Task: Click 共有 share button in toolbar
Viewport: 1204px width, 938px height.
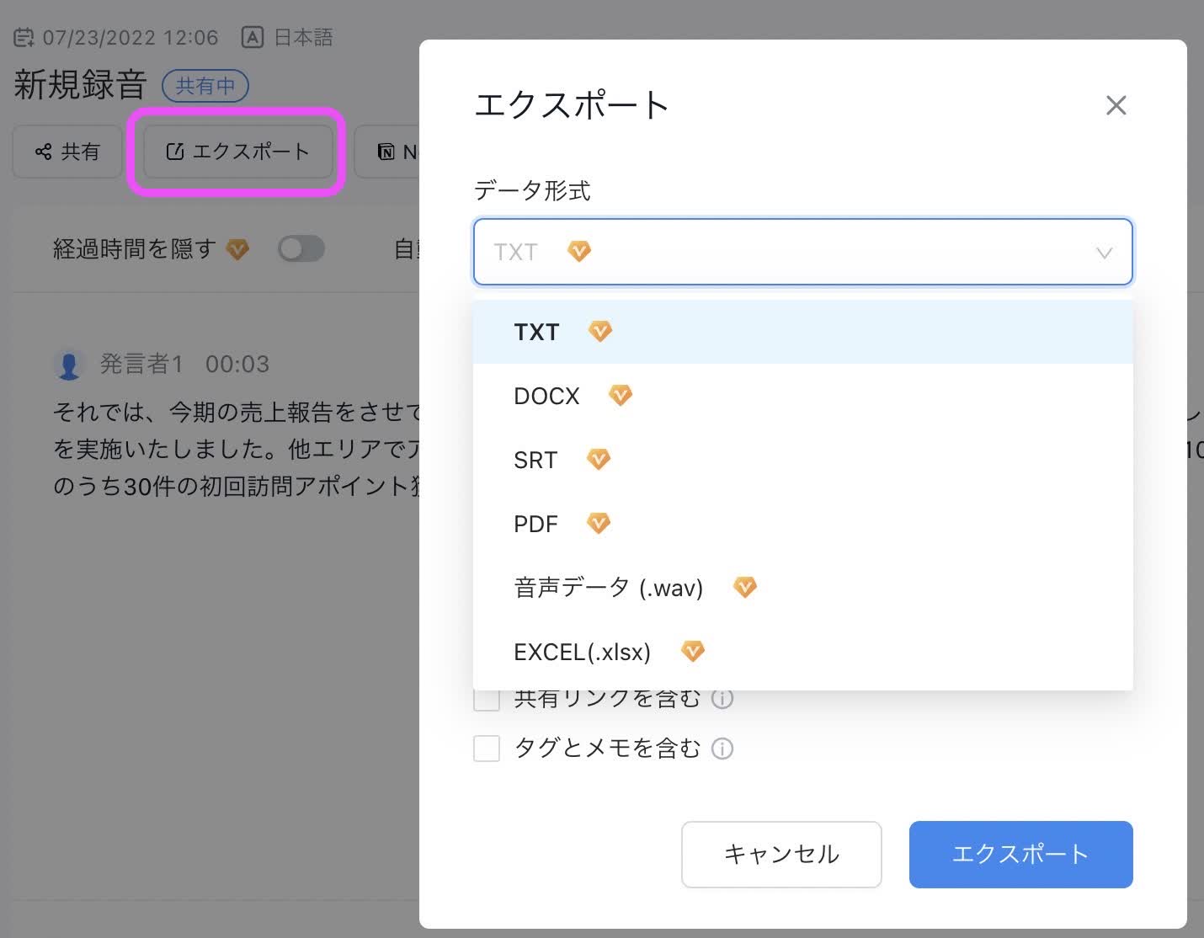Action: (x=67, y=152)
